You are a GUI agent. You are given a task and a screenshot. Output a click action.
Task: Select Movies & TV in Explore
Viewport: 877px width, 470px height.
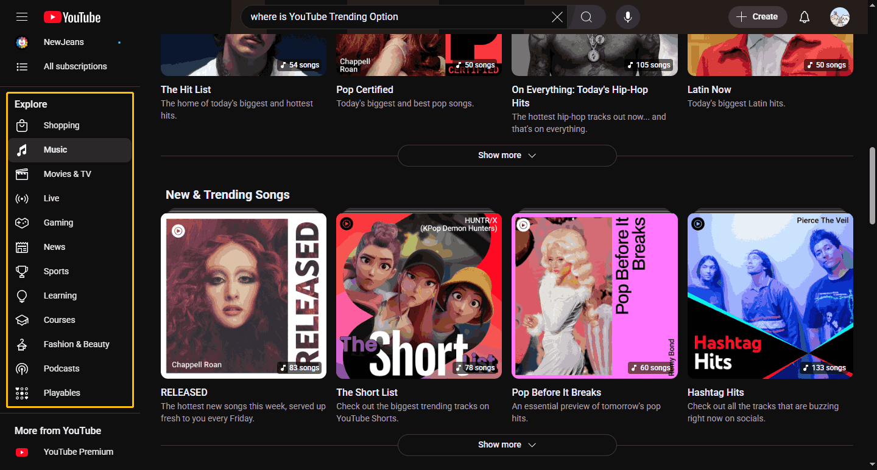tap(69, 174)
